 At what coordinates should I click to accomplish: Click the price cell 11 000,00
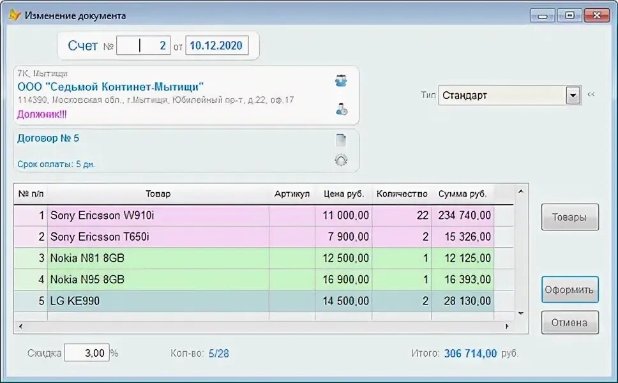coord(343,216)
